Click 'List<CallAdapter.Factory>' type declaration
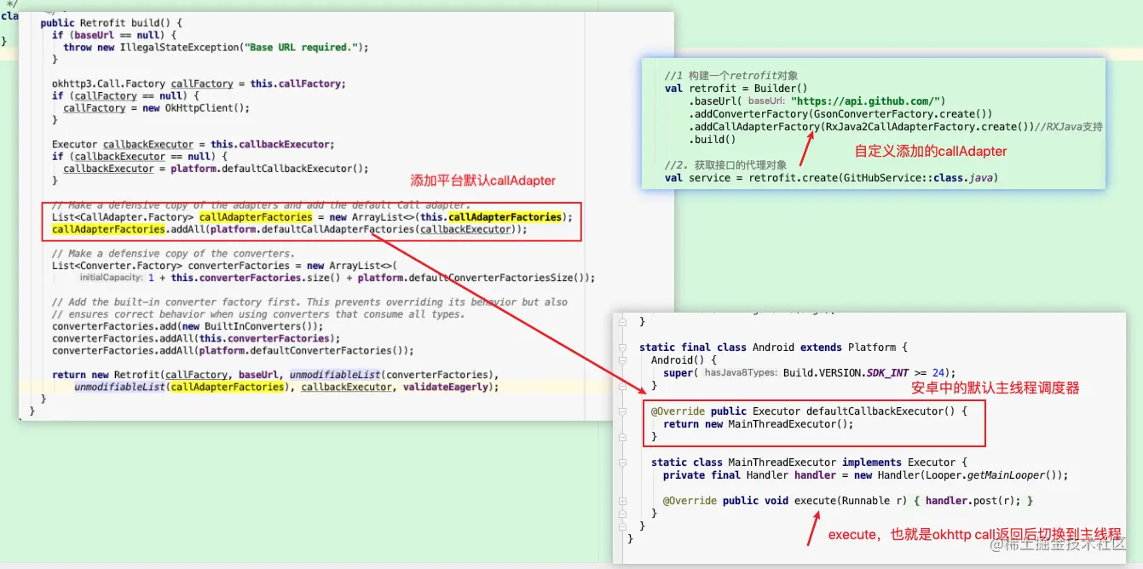1143x569 pixels. 123,217
